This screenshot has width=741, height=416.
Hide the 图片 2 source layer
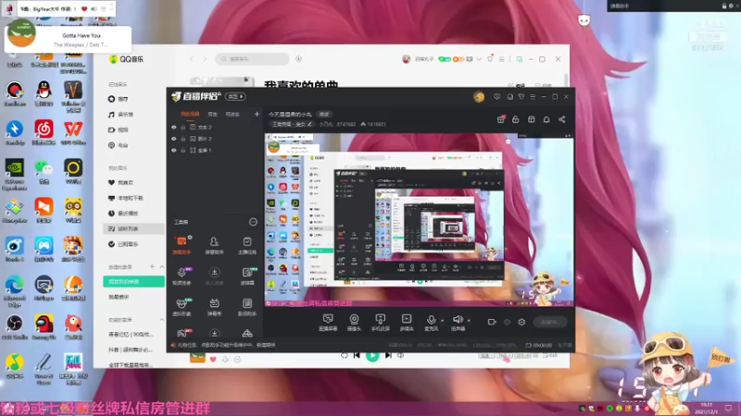point(174,139)
